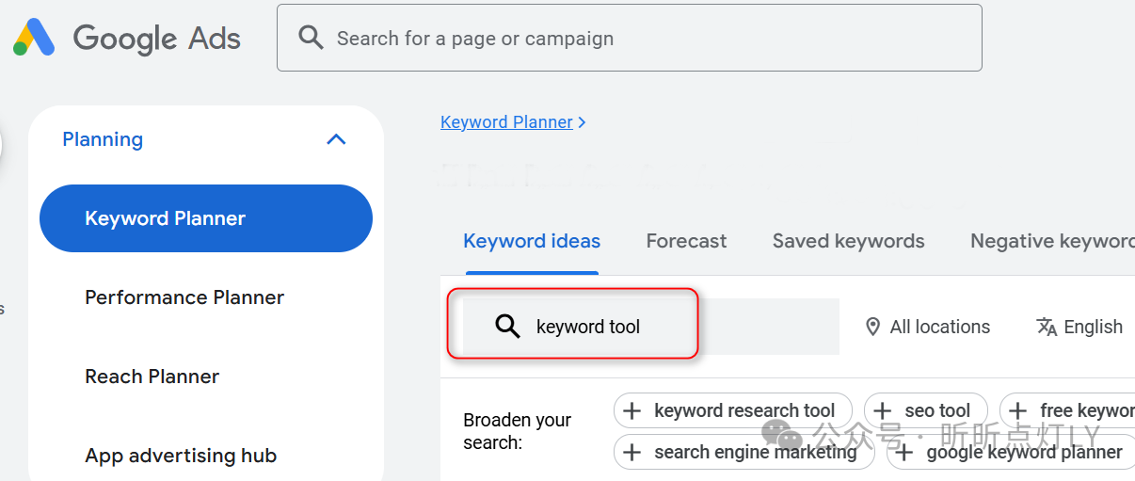Collapse the Planning section chevron
Image resolution: width=1135 pixels, height=481 pixels.
coord(336,139)
